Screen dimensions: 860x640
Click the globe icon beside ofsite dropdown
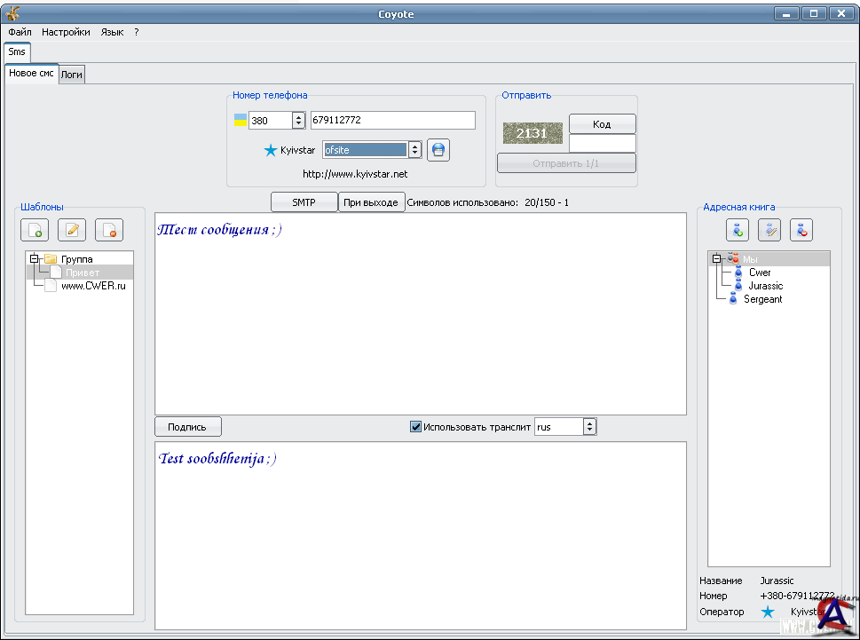438,150
